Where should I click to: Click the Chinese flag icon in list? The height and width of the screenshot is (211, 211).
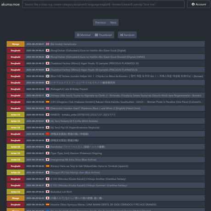coord(48,134)
